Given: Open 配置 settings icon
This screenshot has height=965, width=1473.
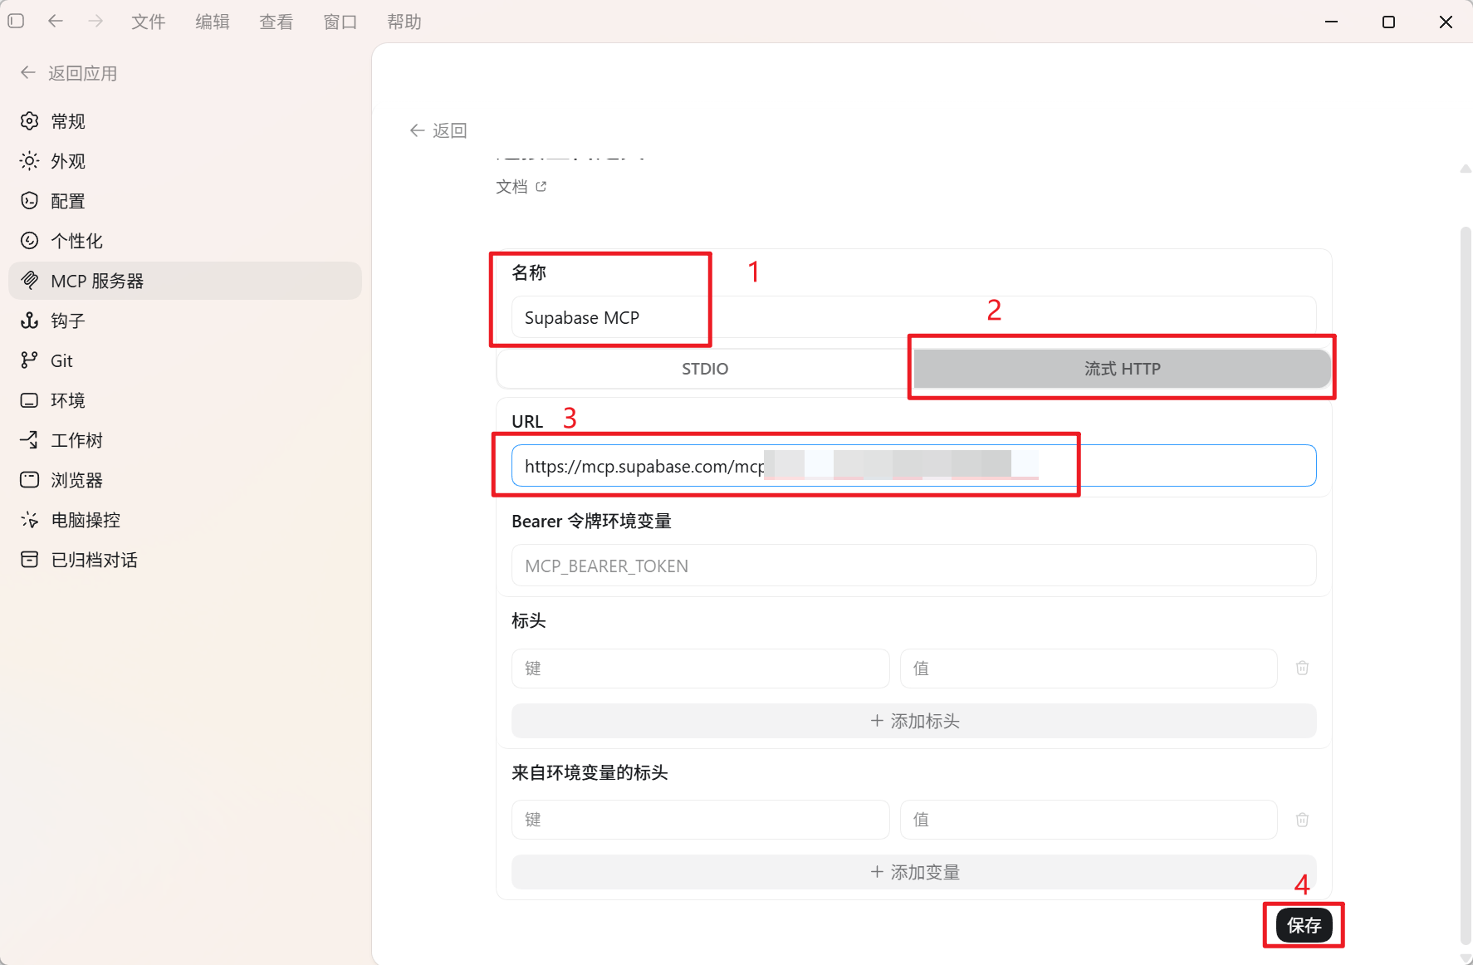Looking at the screenshot, I should click(29, 201).
